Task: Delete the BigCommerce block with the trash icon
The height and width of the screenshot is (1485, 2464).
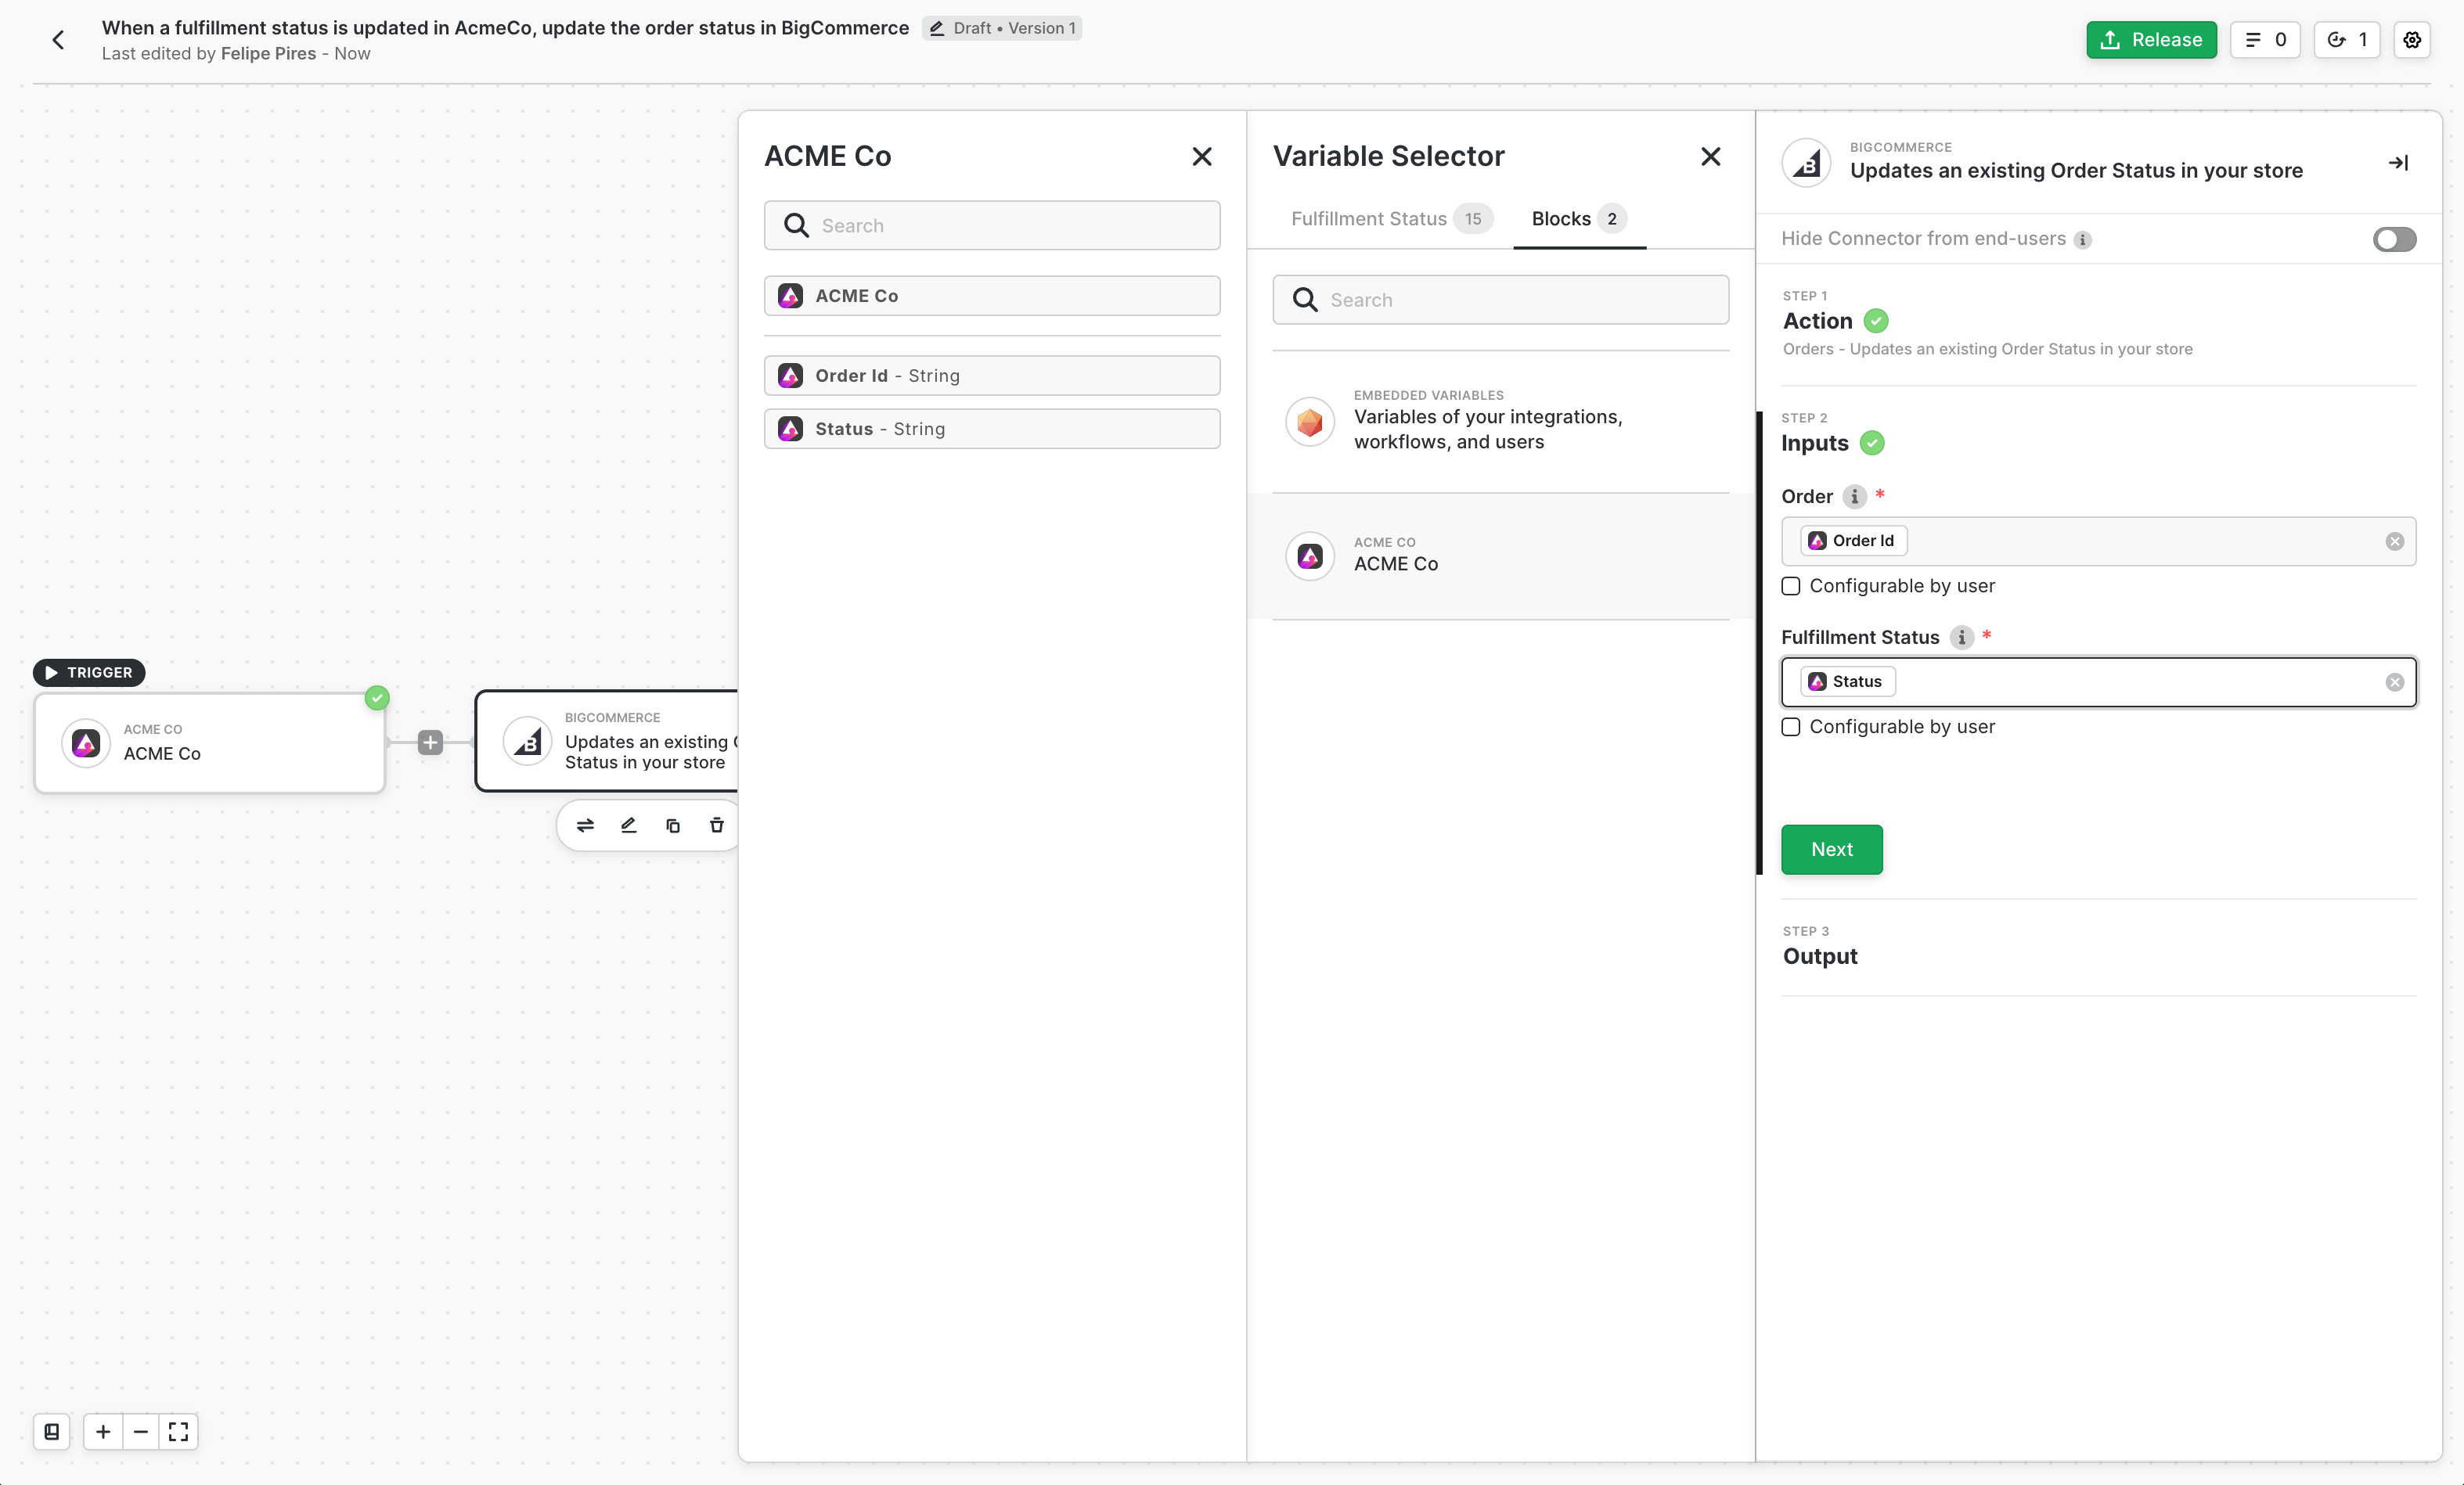Action: (x=716, y=825)
